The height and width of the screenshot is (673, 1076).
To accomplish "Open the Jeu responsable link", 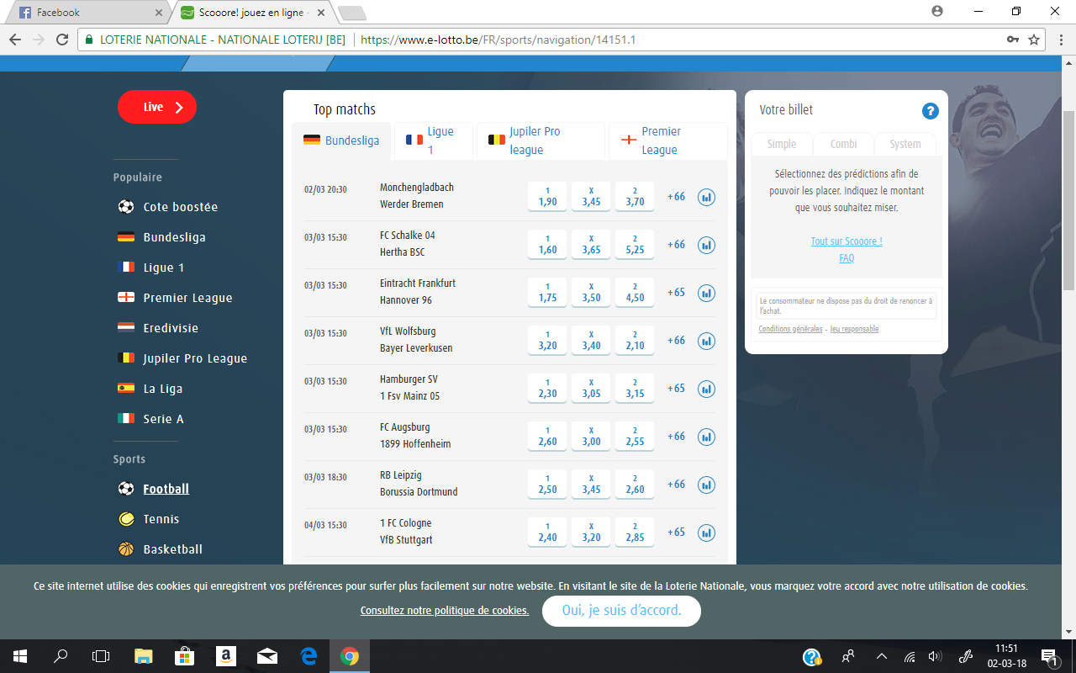I will 854,329.
